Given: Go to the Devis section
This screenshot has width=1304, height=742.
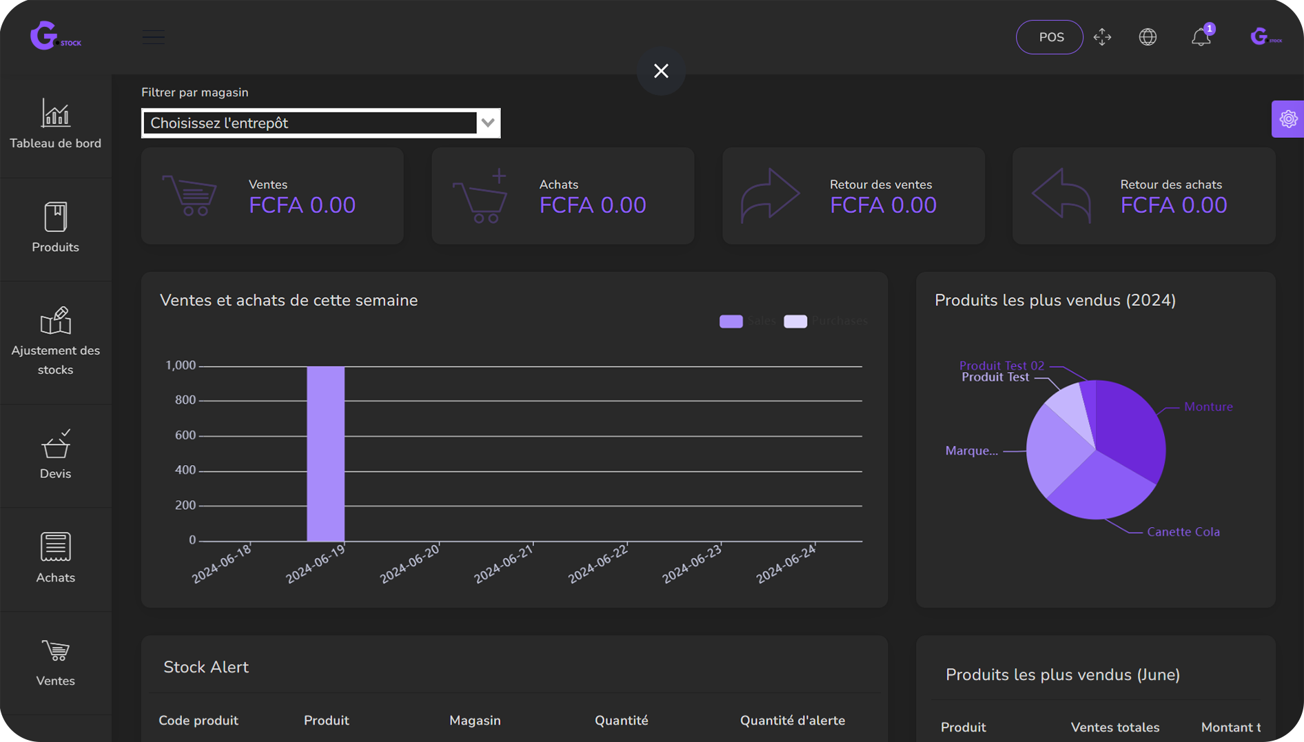Looking at the screenshot, I should point(55,455).
